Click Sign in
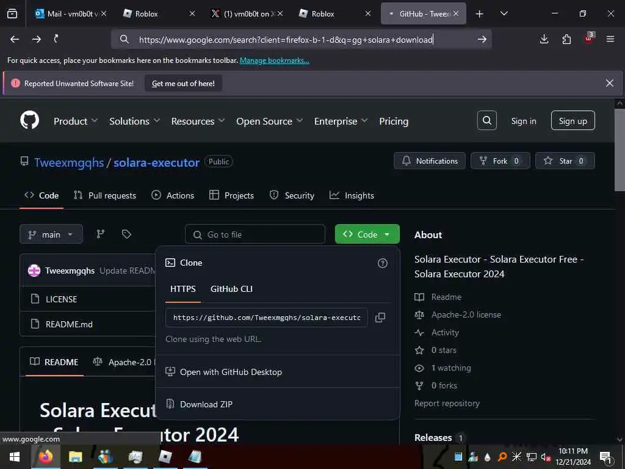 pos(523,121)
